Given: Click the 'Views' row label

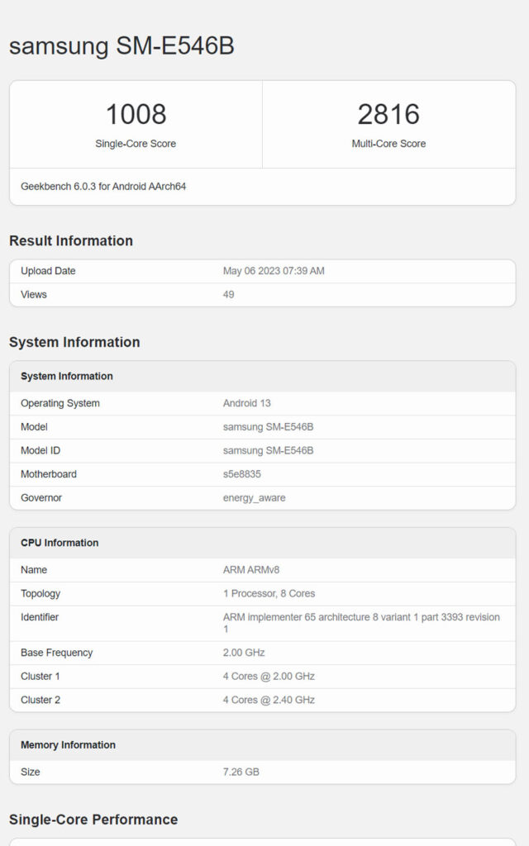Looking at the screenshot, I should (33, 295).
